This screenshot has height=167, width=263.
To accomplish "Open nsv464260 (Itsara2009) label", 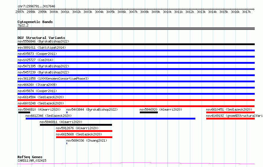I will pos(37,85).
